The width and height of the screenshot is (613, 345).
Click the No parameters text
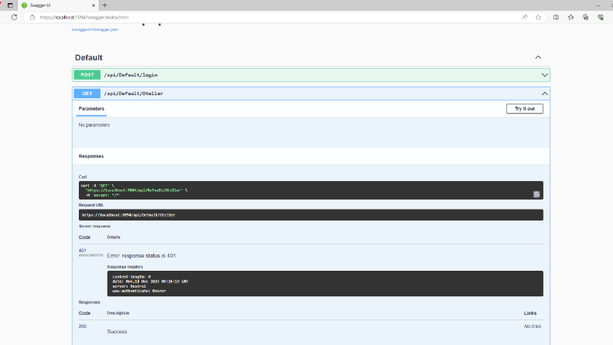click(x=94, y=125)
